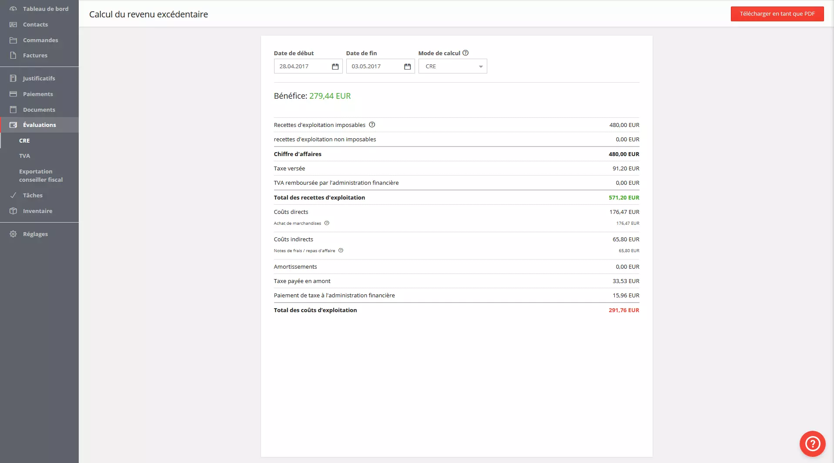The height and width of the screenshot is (463, 834).
Task: Open Exportation conseiller fiscal
Action: point(40,176)
